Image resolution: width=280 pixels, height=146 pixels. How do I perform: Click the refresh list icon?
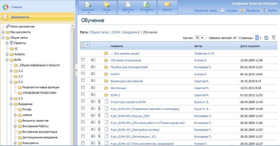click(x=266, y=38)
